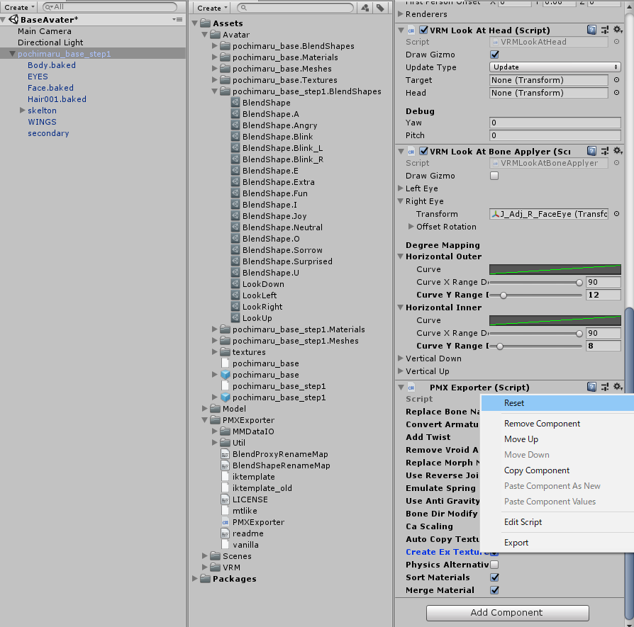Open VRM Look At Head help reference icon
Screen dimensions: 634x627
591,30
